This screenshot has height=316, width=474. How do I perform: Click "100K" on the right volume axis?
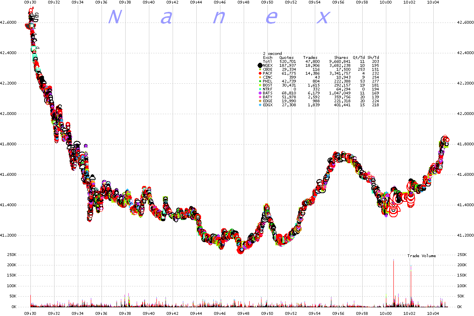pos(462,286)
